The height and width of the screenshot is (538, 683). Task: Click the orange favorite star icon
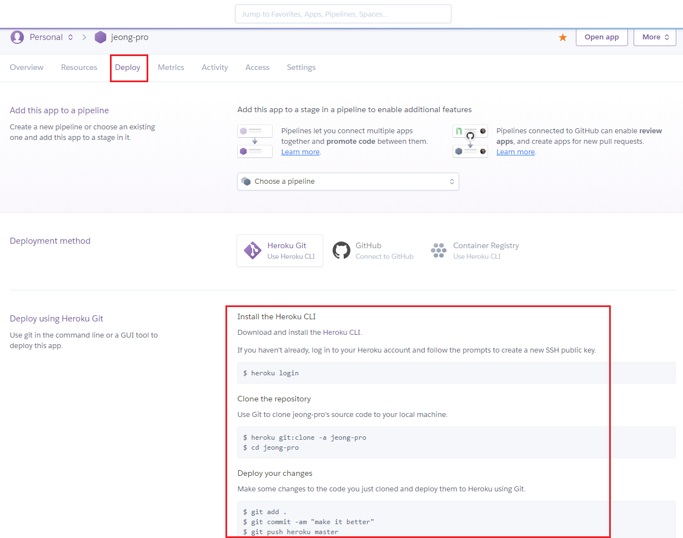coord(563,37)
